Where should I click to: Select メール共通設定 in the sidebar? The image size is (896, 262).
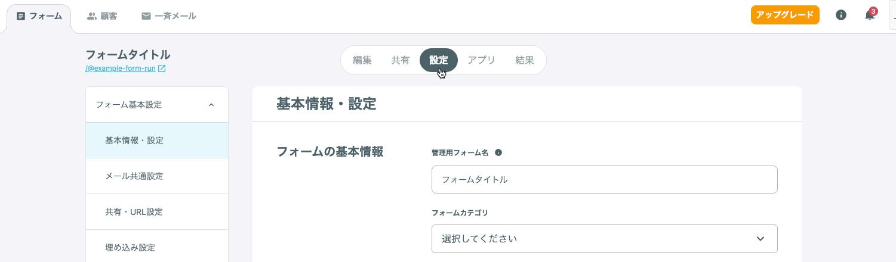click(x=157, y=176)
